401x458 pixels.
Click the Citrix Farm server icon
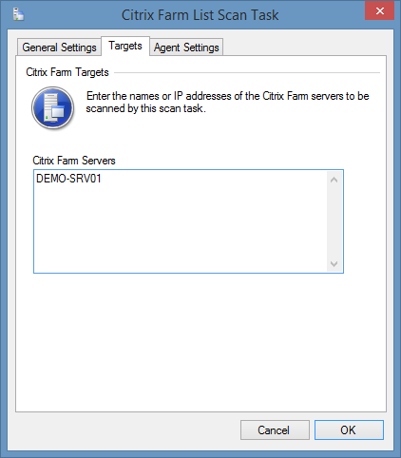click(53, 108)
